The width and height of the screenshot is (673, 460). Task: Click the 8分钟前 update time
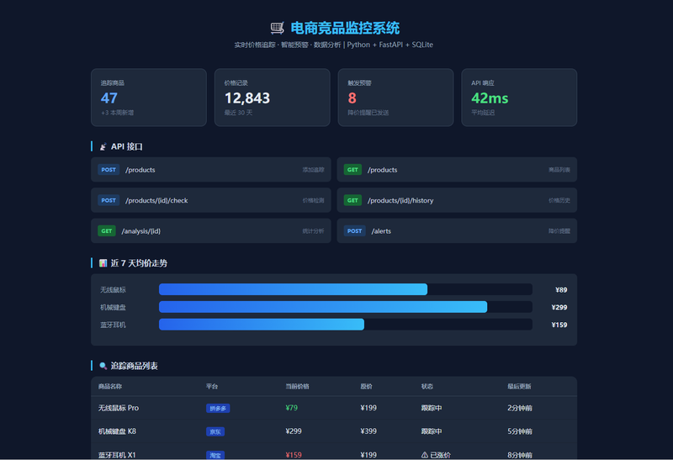[520, 455]
